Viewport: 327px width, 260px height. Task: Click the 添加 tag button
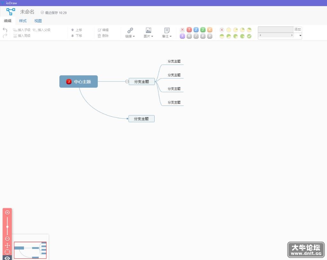pos(298,29)
